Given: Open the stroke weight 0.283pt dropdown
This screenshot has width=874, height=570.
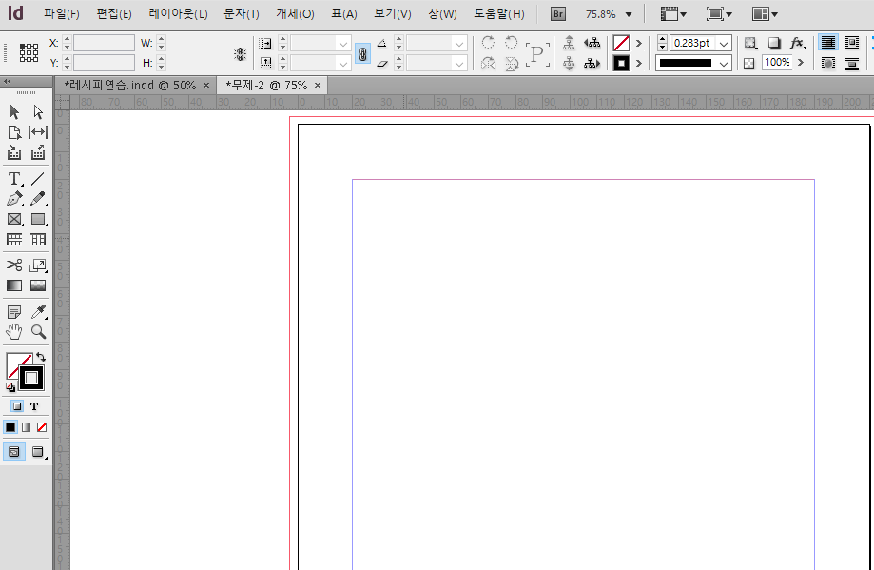Looking at the screenshot, I should pyautogui.click(x=724, y=43).
